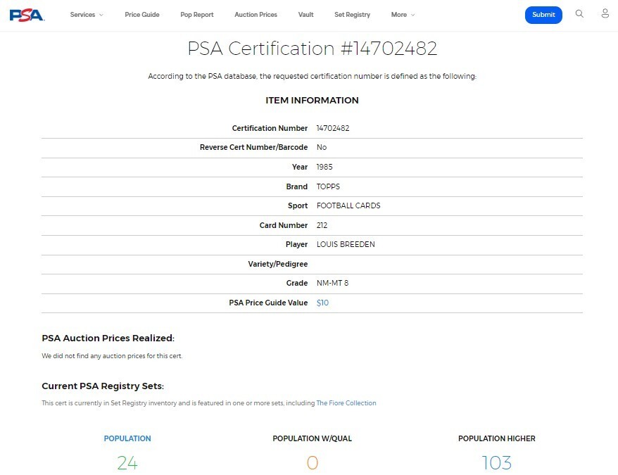Screen dimensions: 618x475
Task: Open The Fiore Collection link
Action: (x=346, y=403)
